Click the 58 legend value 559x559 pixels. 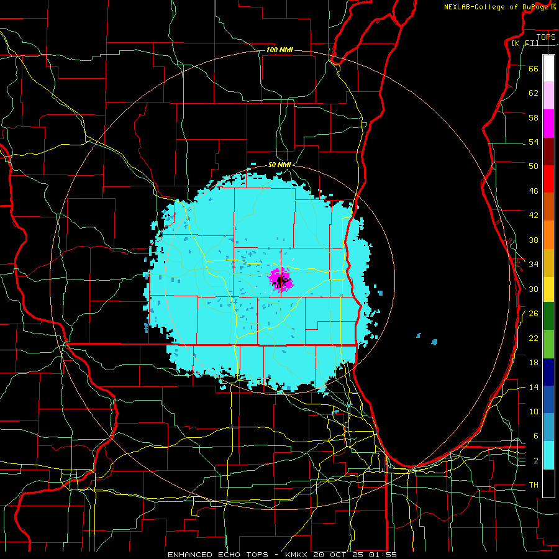point(534,117)
